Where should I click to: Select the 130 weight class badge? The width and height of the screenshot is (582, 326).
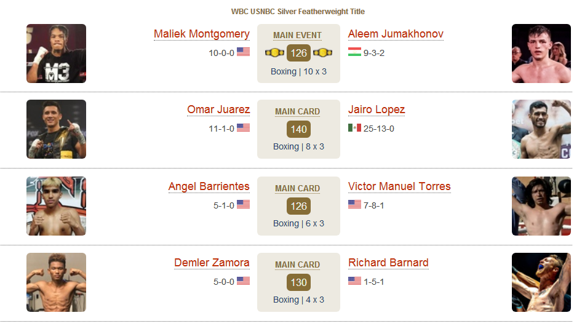(298, 282)
